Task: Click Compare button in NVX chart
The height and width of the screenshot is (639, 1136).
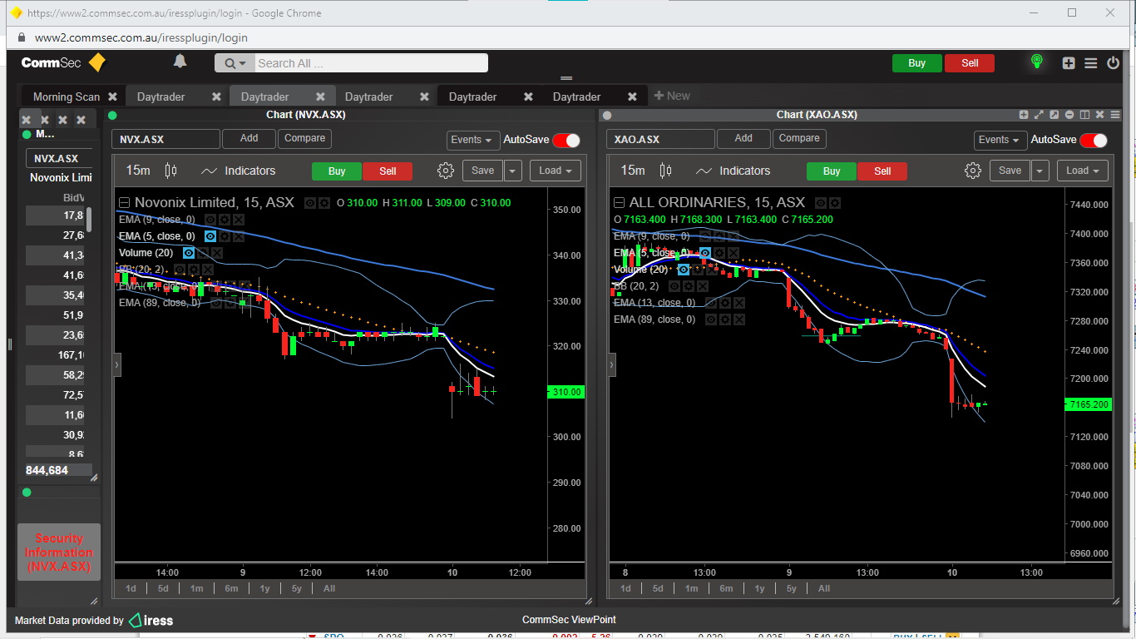Action: tap(305, 138)
